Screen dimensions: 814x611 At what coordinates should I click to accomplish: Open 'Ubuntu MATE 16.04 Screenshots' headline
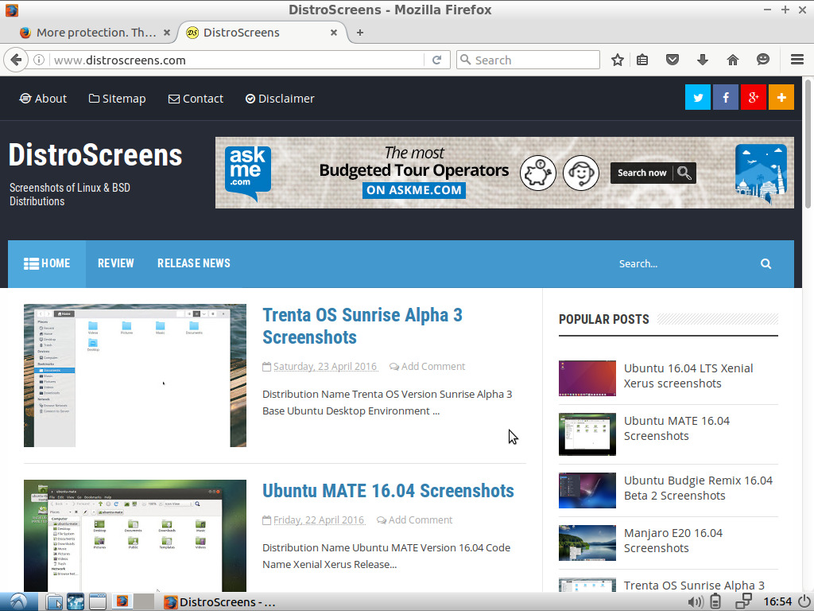(x=388, y=490)
